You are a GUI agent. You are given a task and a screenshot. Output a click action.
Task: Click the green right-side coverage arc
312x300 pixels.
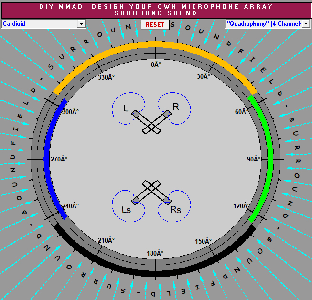pyautogui.click(x=270, y=158)
